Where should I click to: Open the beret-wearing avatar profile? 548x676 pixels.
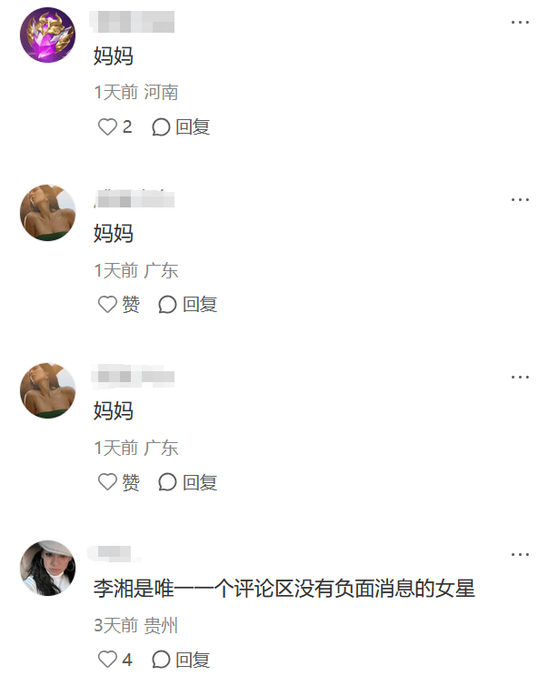click(x=48, y=568)
